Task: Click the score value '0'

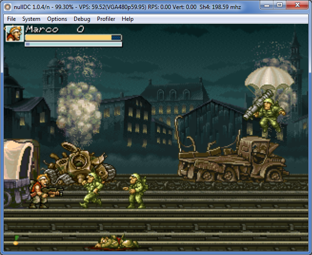Action: [x=80, y=29]
